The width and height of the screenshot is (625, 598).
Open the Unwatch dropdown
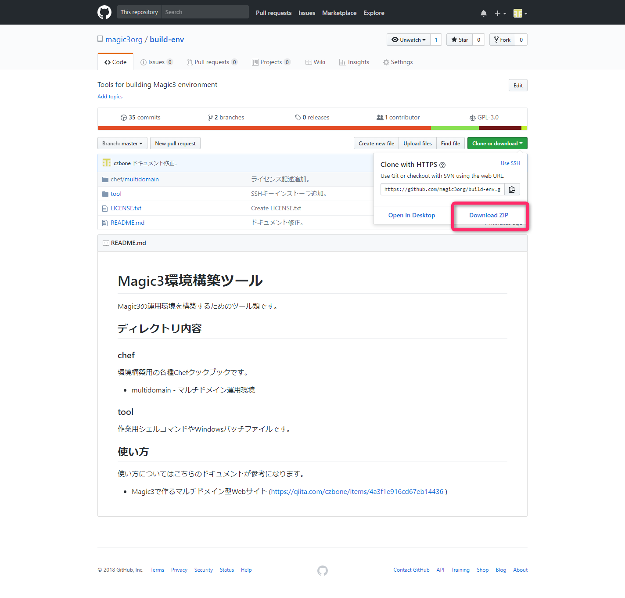click(409, 40)
